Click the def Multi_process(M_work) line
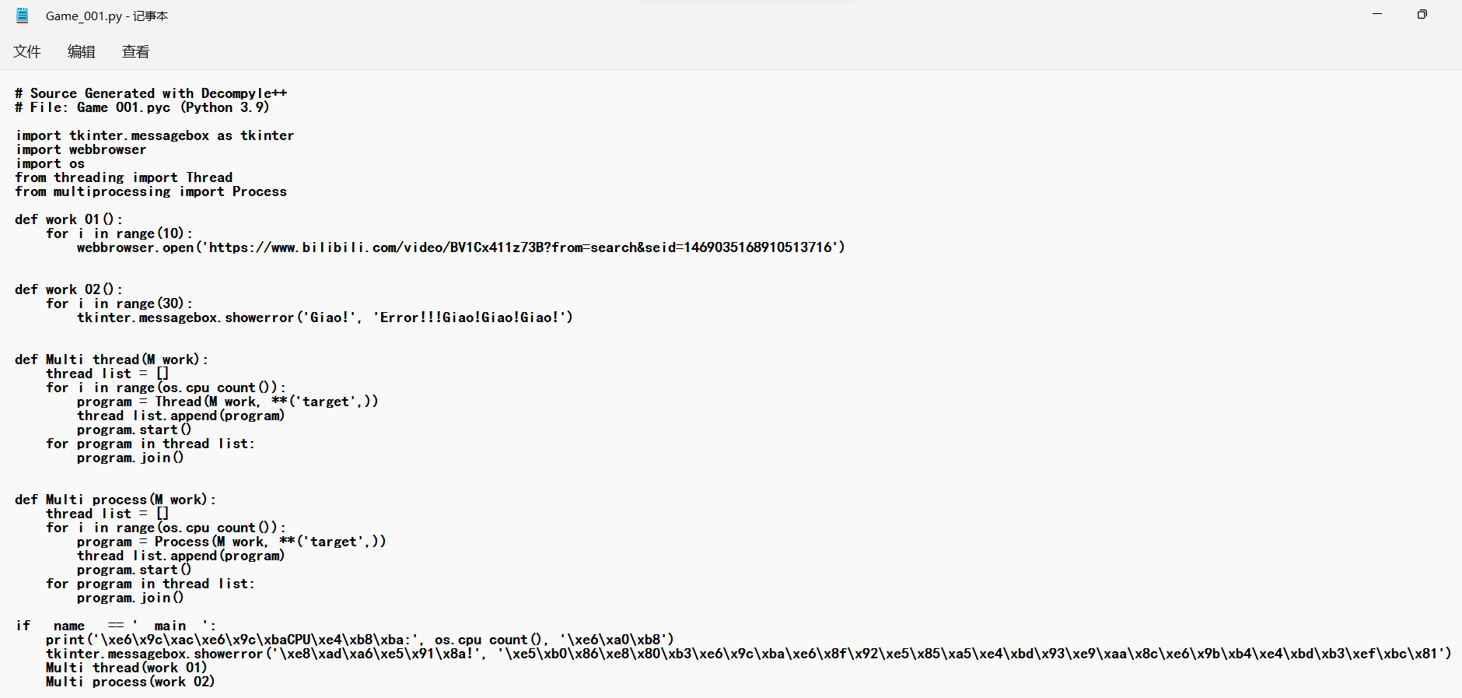Screen dimensions: 1462x698 click(115, 500)
